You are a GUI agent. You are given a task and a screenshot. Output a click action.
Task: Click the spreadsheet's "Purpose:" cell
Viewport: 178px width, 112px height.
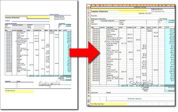94,16
